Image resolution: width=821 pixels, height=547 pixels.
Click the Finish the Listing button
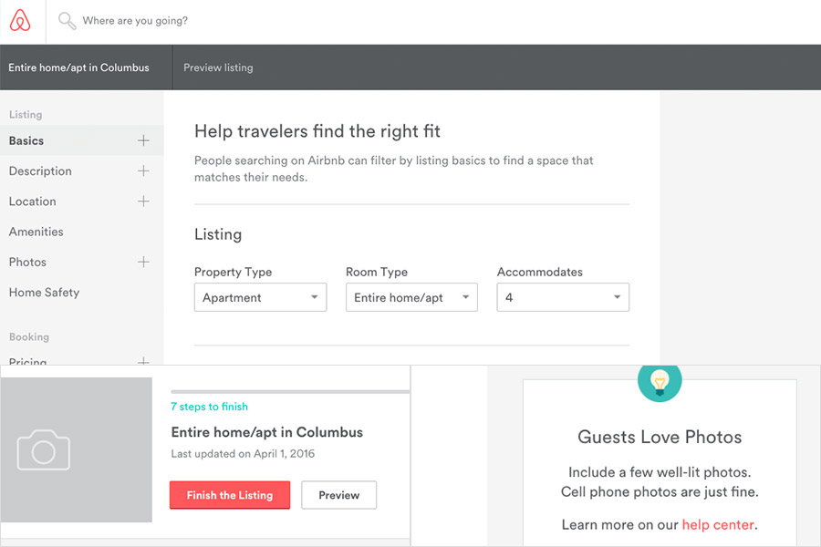click(229, 495)
